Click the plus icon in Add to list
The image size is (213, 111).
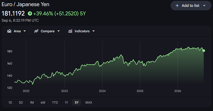coord(177,6)
